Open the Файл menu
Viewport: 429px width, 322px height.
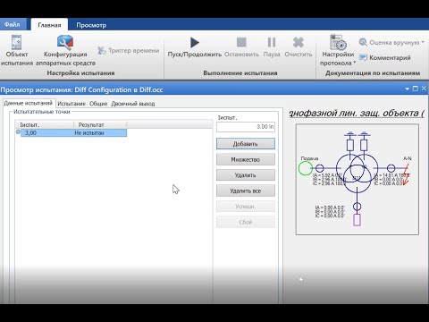point(13,24)
